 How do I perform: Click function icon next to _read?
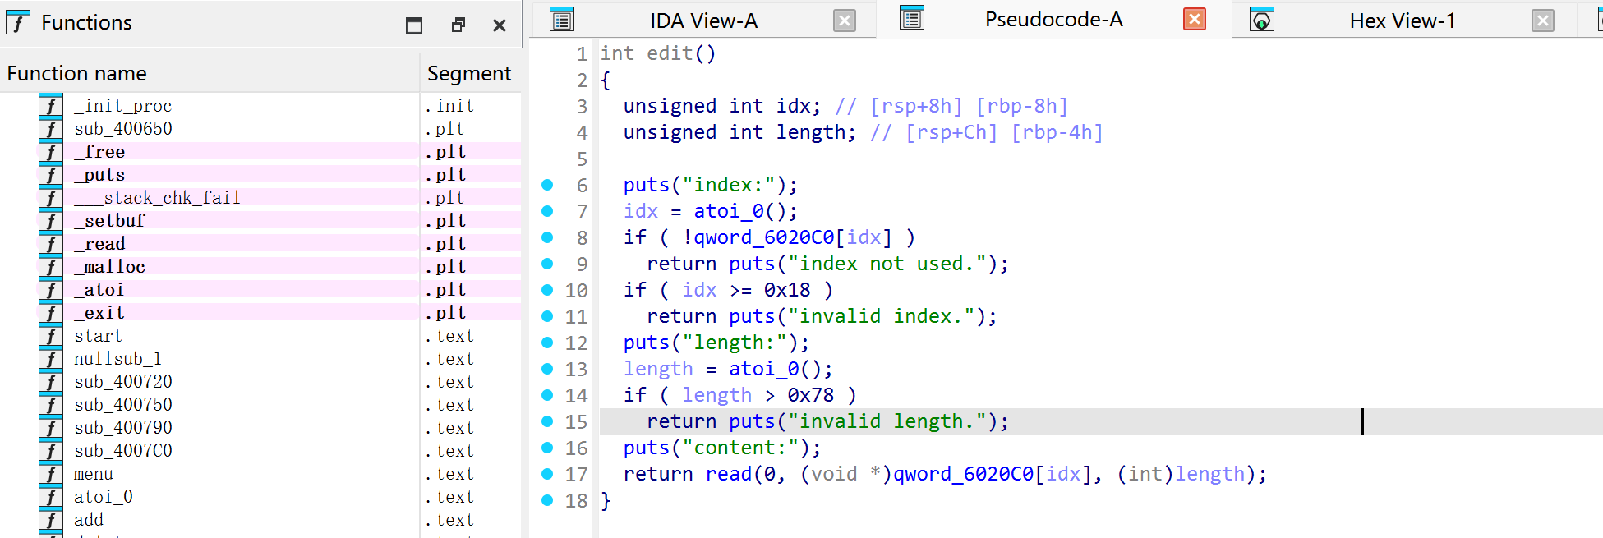click(x=51, y=244)
